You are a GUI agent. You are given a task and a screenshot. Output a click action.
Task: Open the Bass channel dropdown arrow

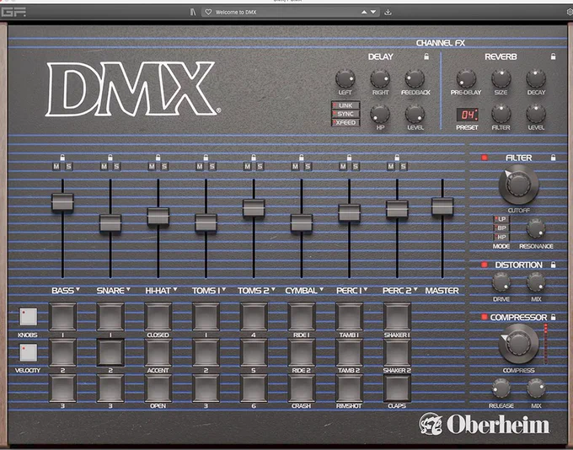[78, 290]
